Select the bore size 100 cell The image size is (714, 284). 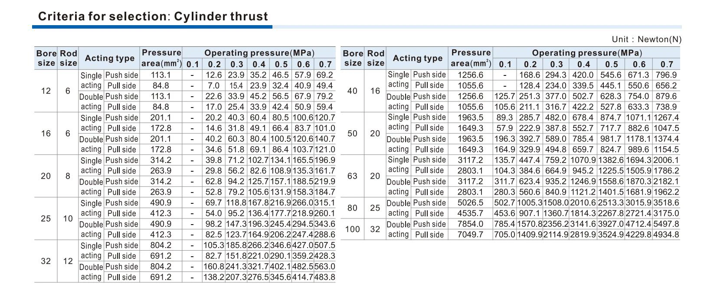352,229
